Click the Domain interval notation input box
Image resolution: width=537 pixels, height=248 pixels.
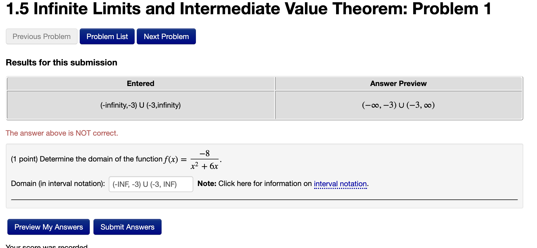pyautogui.click(x=151, y=184)
